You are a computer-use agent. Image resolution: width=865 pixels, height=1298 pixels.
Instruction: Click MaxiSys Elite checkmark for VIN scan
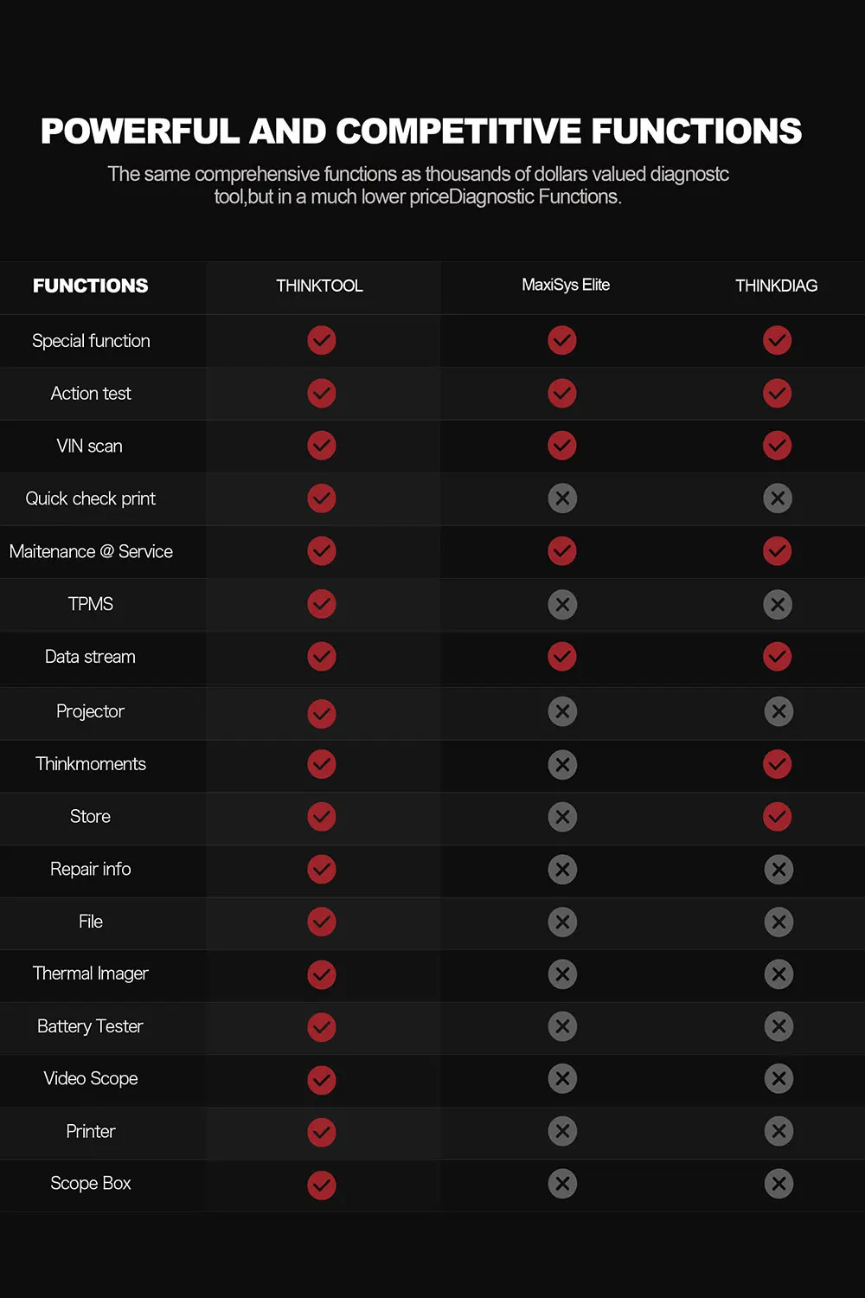pos(562,446)
